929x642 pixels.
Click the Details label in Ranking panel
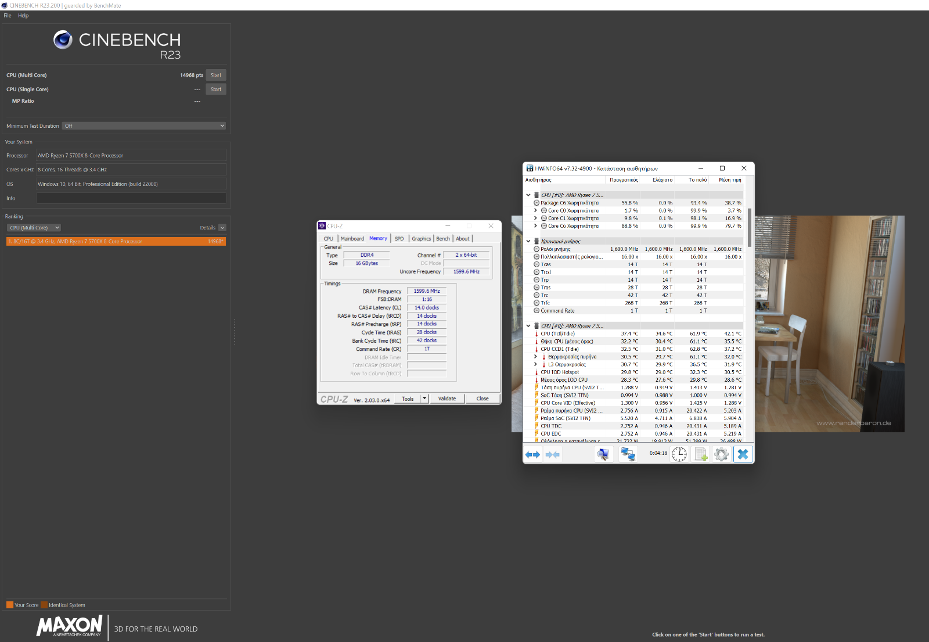click(x=208, y=228)
